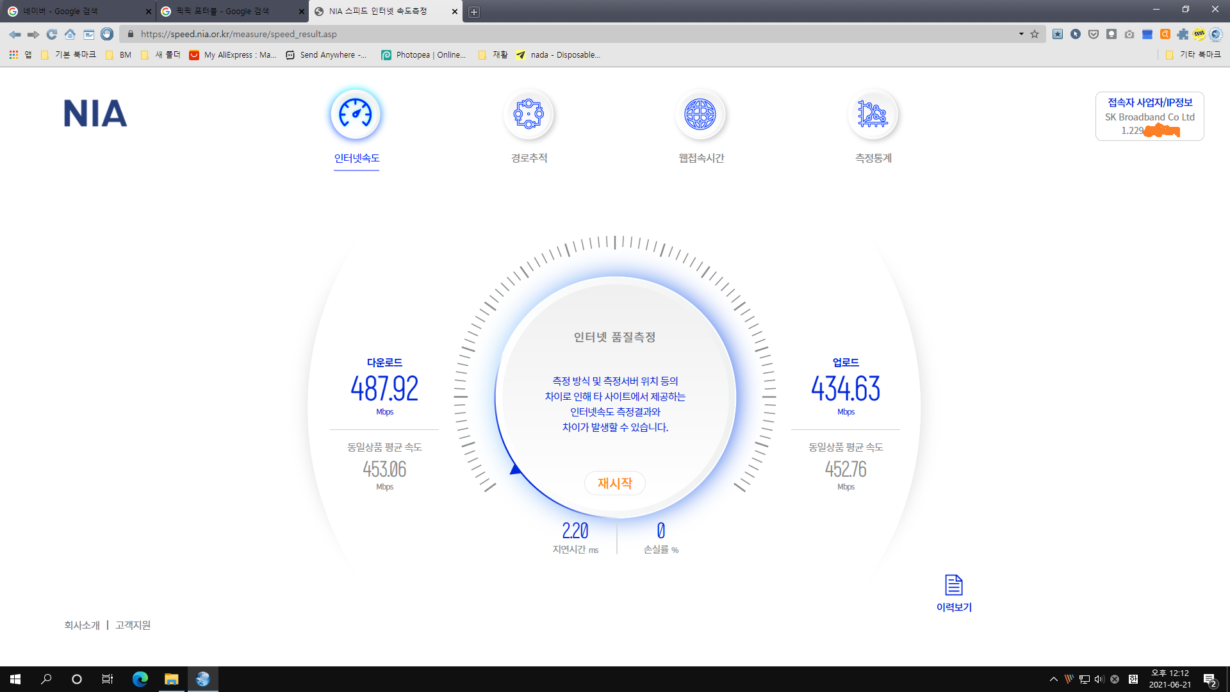
Task: Click the 재시작 restart button
Action: [615, 483]
